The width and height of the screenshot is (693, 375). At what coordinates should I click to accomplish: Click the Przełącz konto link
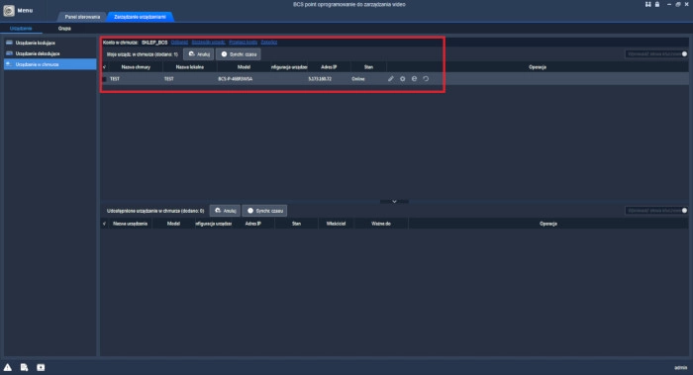pos(244,43)
